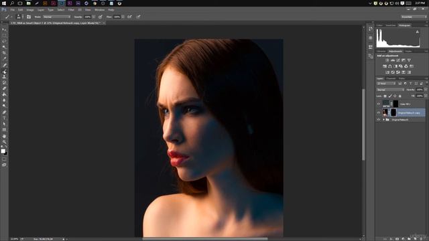Add a Levels adjustment
Screen dimensions: 429x241
pyautogui.click(x=393, y=60)
